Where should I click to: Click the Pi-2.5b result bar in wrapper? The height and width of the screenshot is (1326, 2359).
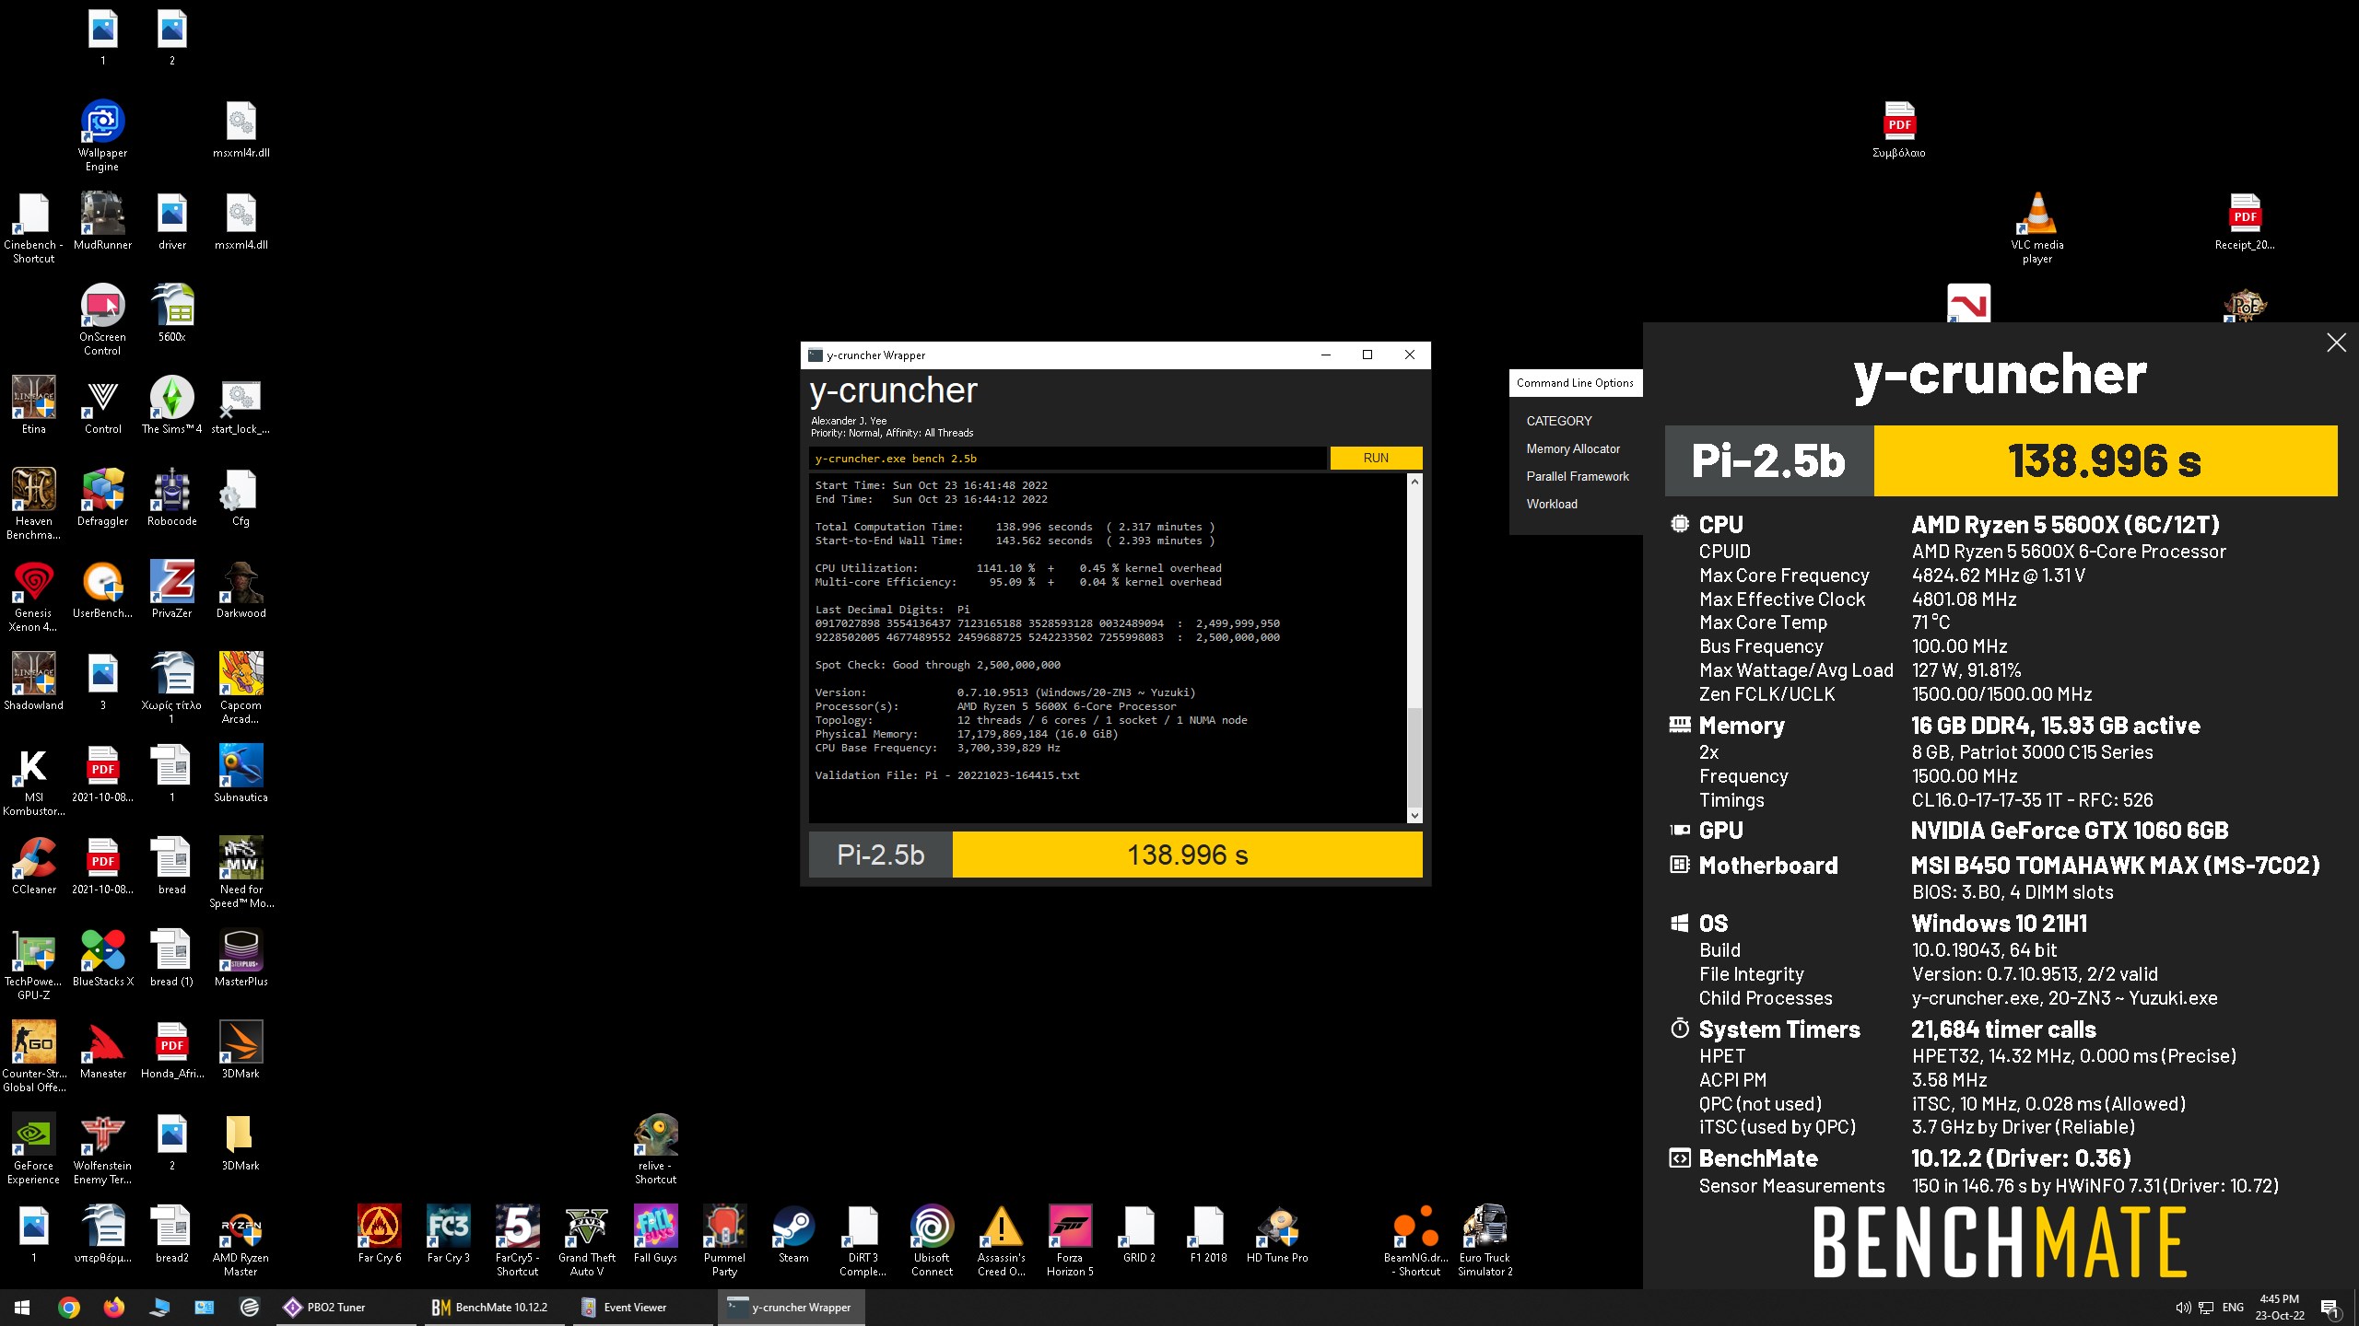(x=1115, y=855)
